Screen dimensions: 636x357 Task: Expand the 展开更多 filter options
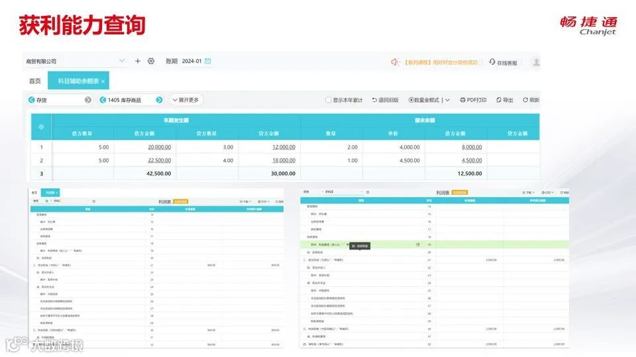(x=185, y=100)
